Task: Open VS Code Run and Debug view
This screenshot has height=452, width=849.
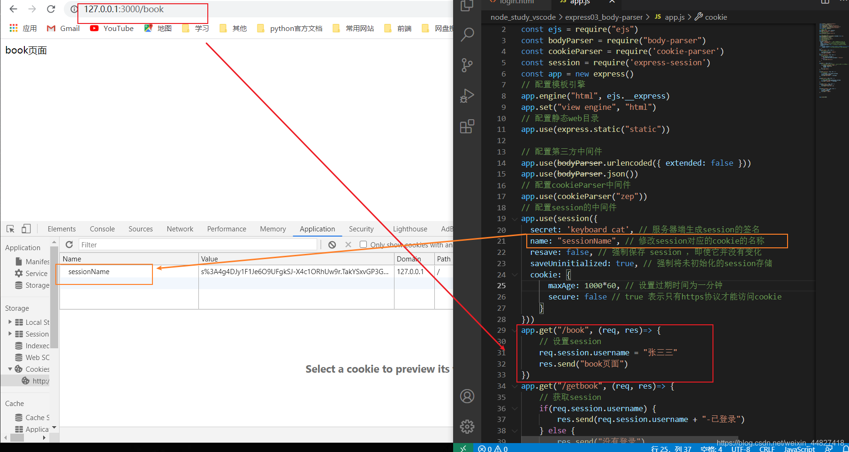Action: [x=467, y=95]
